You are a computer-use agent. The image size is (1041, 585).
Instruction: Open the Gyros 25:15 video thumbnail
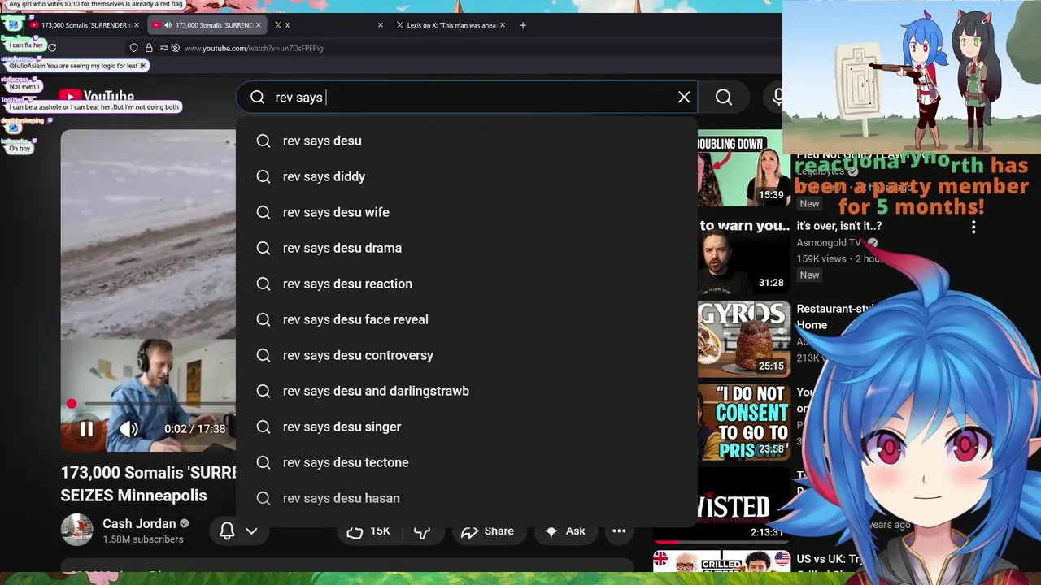point(743,340)
